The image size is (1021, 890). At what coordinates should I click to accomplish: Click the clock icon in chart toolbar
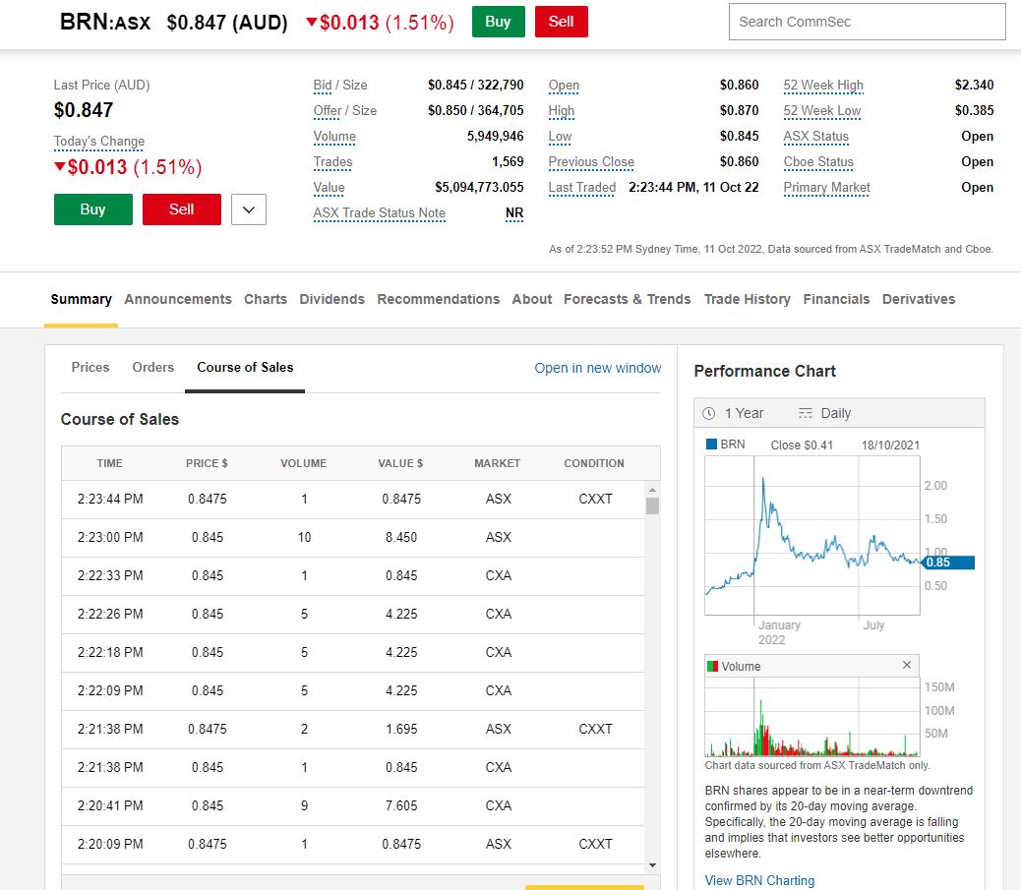[x=709, y=413]
